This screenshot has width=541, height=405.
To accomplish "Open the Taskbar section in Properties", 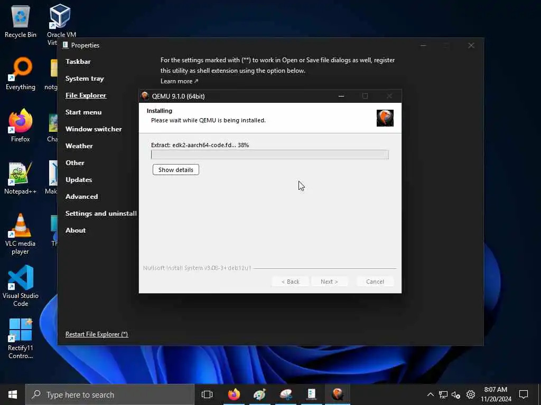I will [x=78, y=62].
